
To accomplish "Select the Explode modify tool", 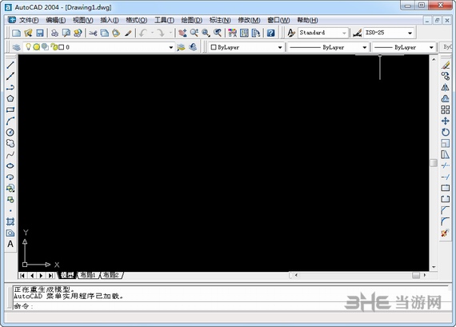I will tap(446, 233).
